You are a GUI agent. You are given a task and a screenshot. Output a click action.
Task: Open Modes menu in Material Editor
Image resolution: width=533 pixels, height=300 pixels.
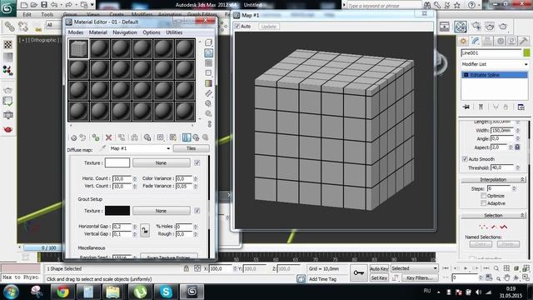pyautogui.click(x=76, y=32)
